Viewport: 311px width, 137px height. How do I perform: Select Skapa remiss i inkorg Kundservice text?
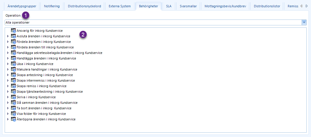tap(42, 86)
